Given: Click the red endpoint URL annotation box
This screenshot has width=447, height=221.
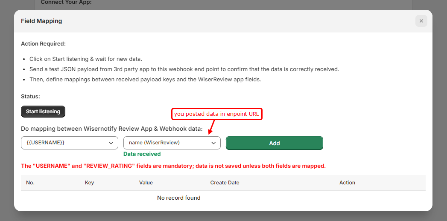Looking at the screenshot, I should 216,114.
